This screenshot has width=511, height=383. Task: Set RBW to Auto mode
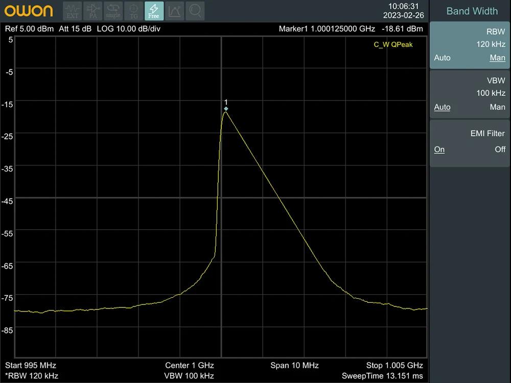click(442, 58)
